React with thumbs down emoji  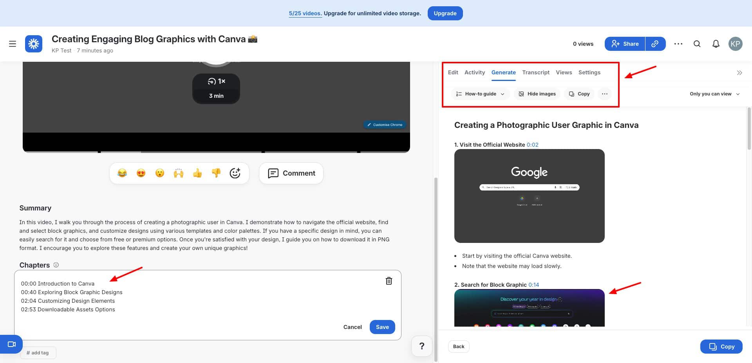pos(216,173)
